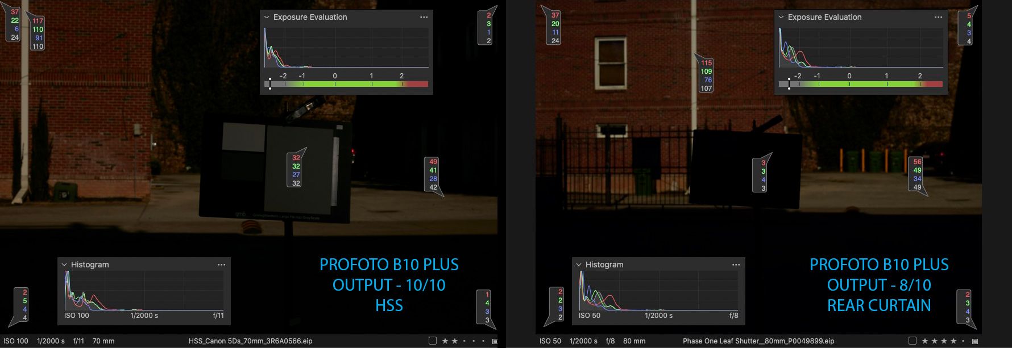The image size is (1012, 348).
Task: Click 1/2000 s inside HSS Histogram panel
Action: pos(144,316)
